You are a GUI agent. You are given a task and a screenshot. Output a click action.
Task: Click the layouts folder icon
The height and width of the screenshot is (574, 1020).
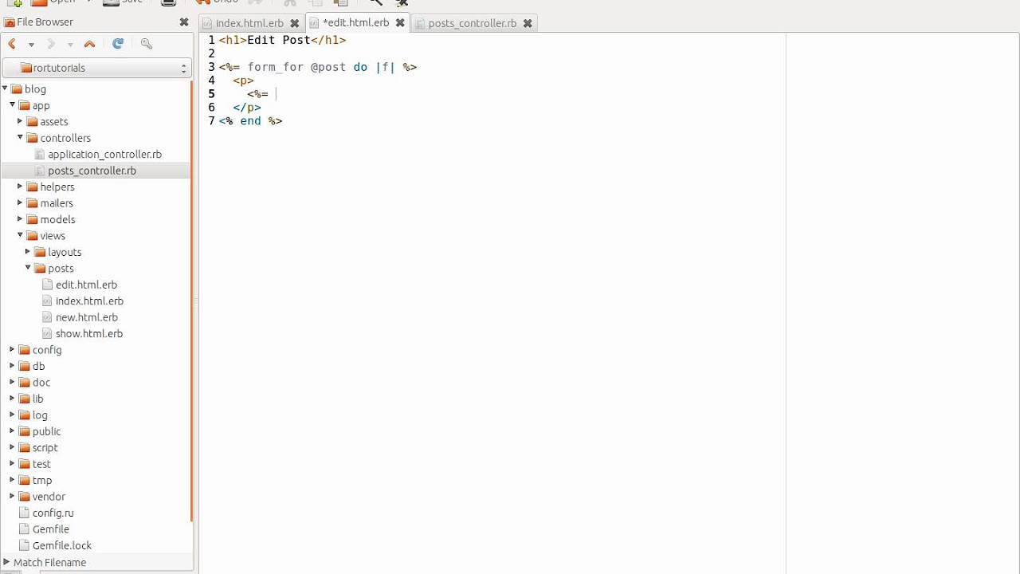tap(41, 252)
